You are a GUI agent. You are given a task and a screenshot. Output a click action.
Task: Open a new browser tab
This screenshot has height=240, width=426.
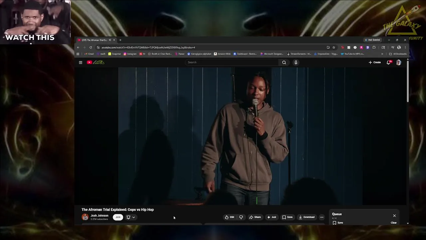[120, 40]
